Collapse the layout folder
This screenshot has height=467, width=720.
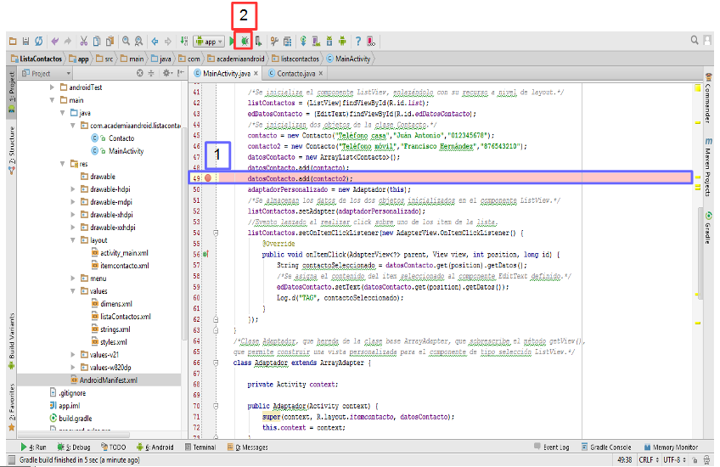(x=72, y=240)
